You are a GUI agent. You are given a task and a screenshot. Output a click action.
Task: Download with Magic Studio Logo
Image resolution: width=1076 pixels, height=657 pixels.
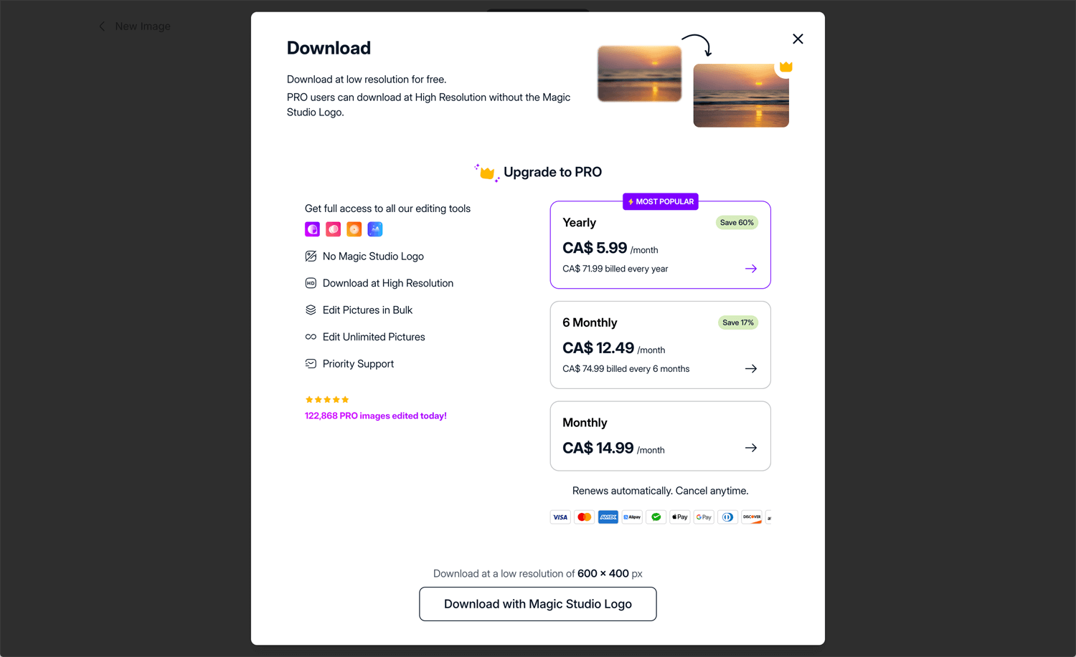pyautogui.click(x=538, y=604)
